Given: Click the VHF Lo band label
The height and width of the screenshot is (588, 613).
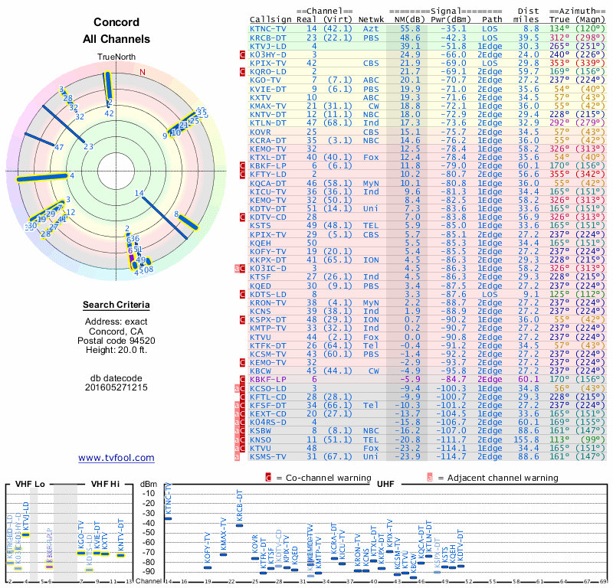Looking at the screenshot, I should (30, 484).
